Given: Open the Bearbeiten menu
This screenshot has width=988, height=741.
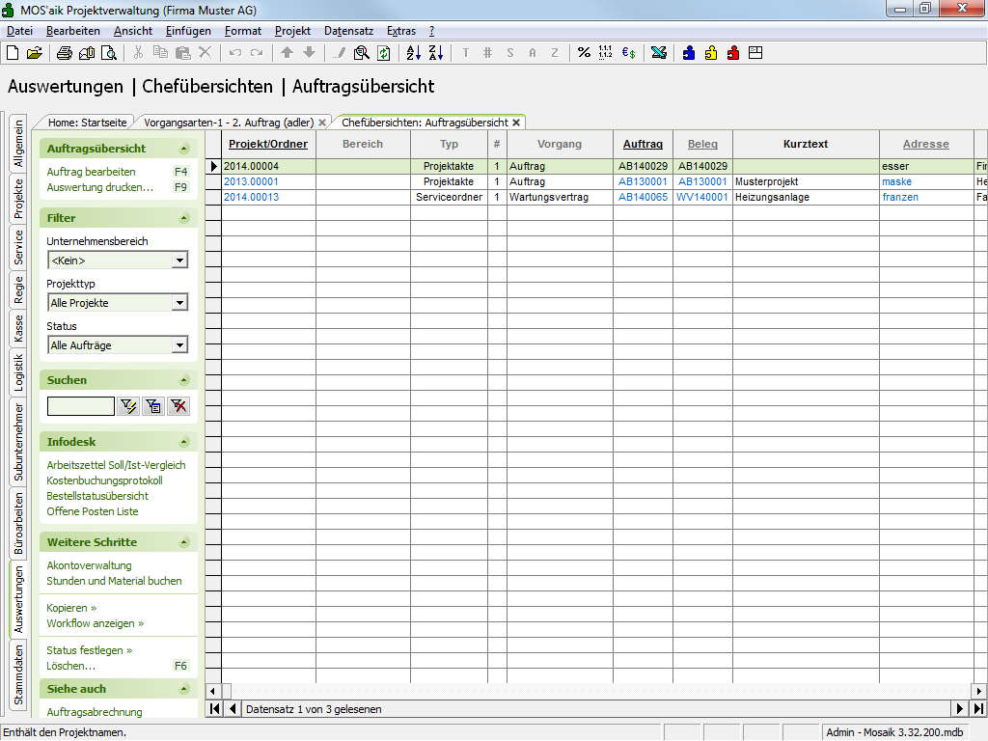Looking at the screenshot, I should [x=73, y=31].
